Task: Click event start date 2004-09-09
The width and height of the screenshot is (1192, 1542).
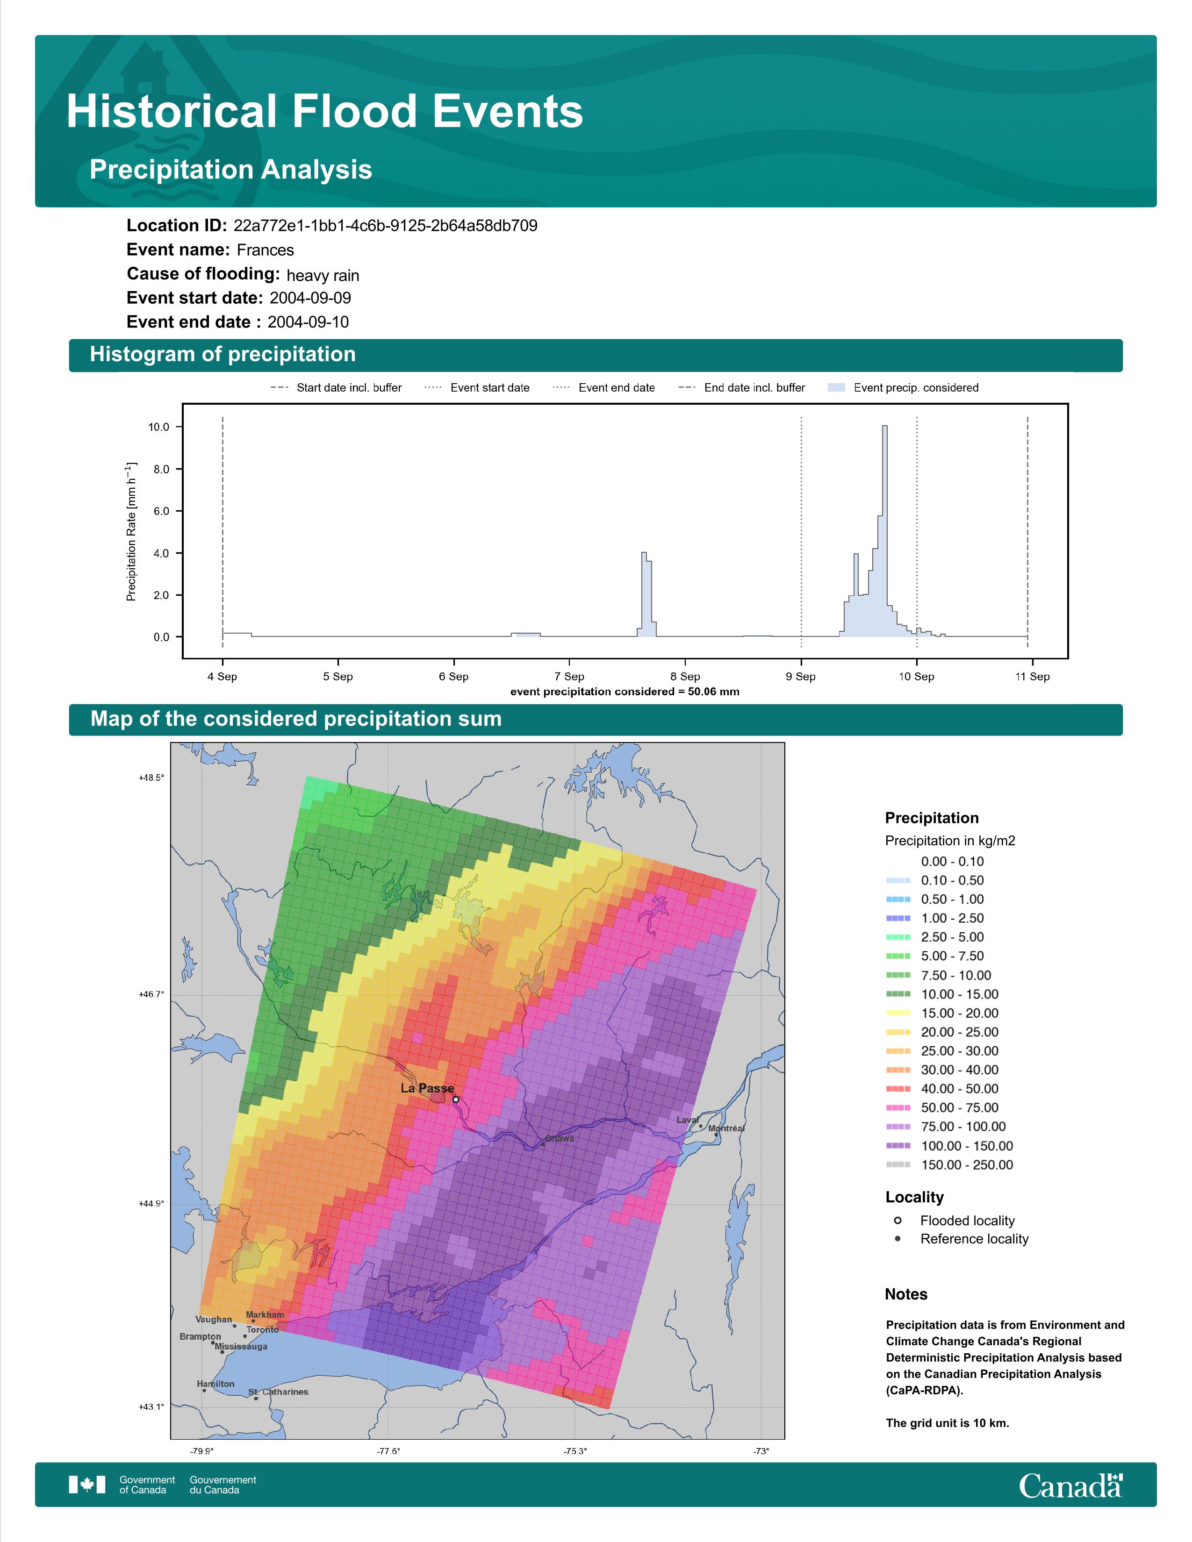Action: tap(310, 298)
